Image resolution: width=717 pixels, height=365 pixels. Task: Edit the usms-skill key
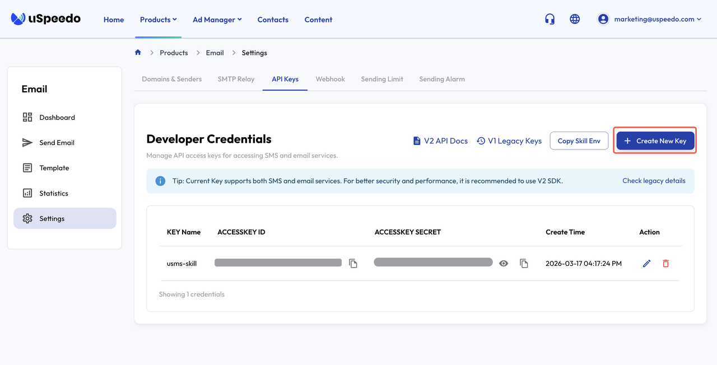[646, 263]
